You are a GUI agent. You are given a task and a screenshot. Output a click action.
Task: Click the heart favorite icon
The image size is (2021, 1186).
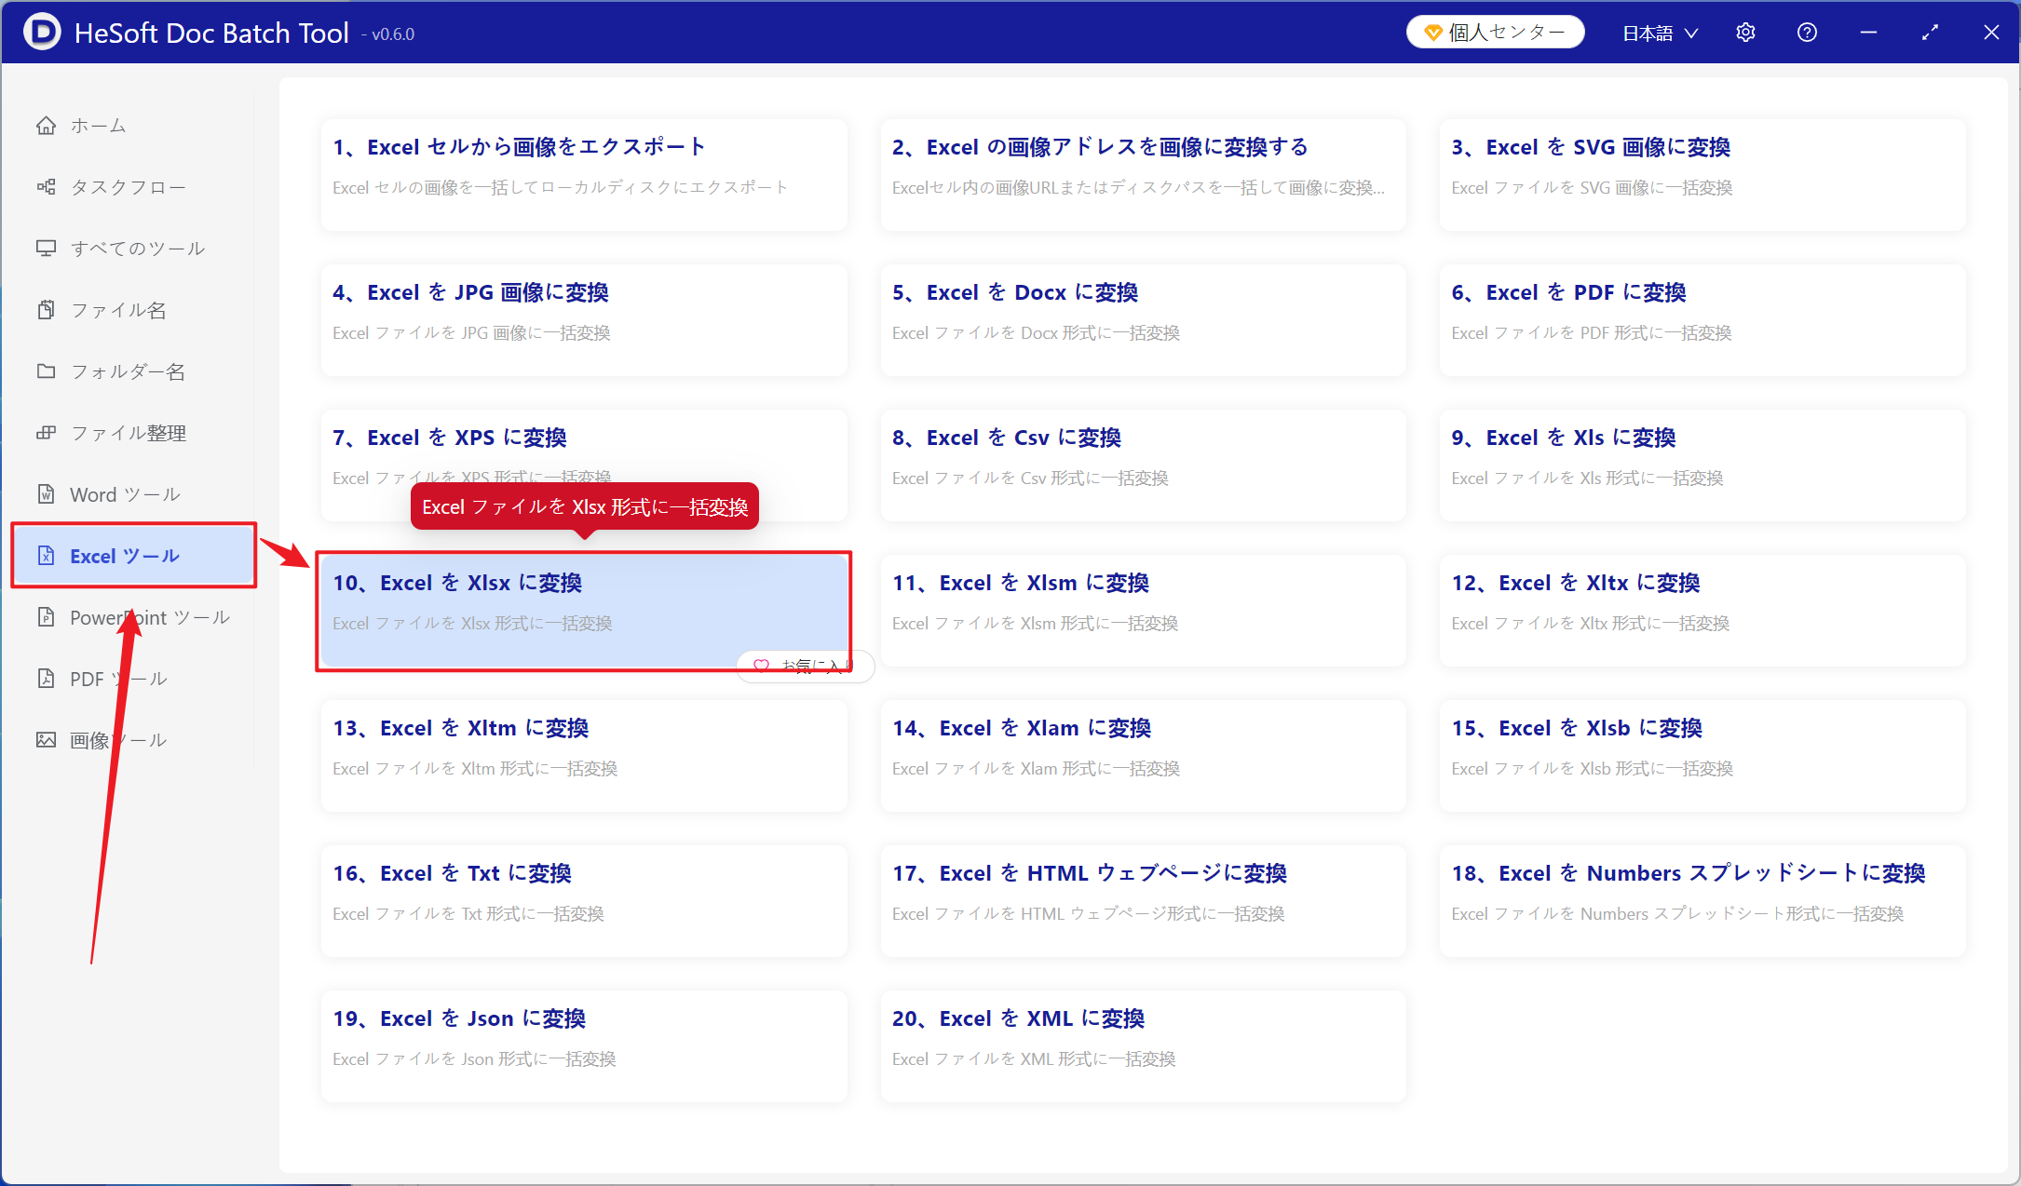click(761, 666)
